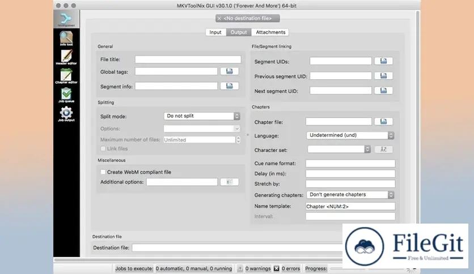The height and width of the screenshot is (274, 474).
Task: Click the Delay (in ms) field
Action: click(x=350, y=173)
